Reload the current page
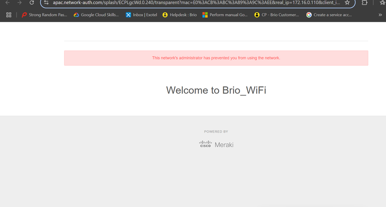The width and height of the screenshot is (386, 207). (x=32, y=3)
